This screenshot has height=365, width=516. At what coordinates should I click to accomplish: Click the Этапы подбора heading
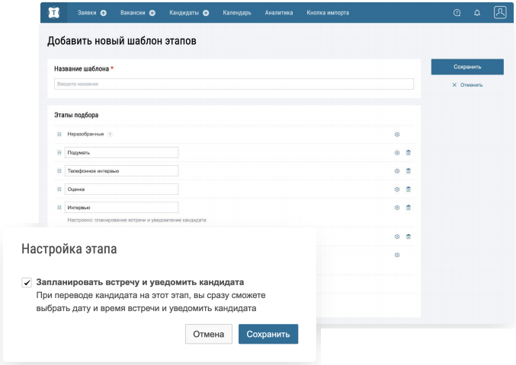pyautogui.click(x=76, y=116)
